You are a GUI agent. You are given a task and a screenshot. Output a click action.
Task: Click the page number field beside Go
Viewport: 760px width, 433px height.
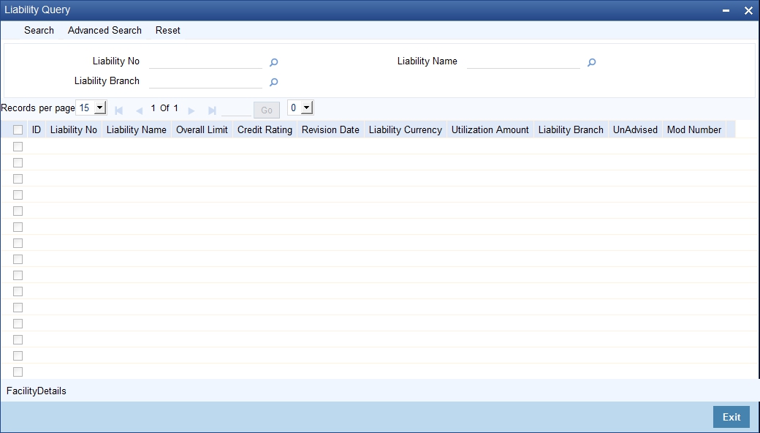coord(236,110)
